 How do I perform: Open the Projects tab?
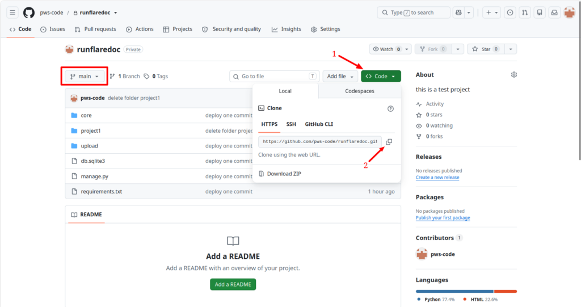coord(178,29)
